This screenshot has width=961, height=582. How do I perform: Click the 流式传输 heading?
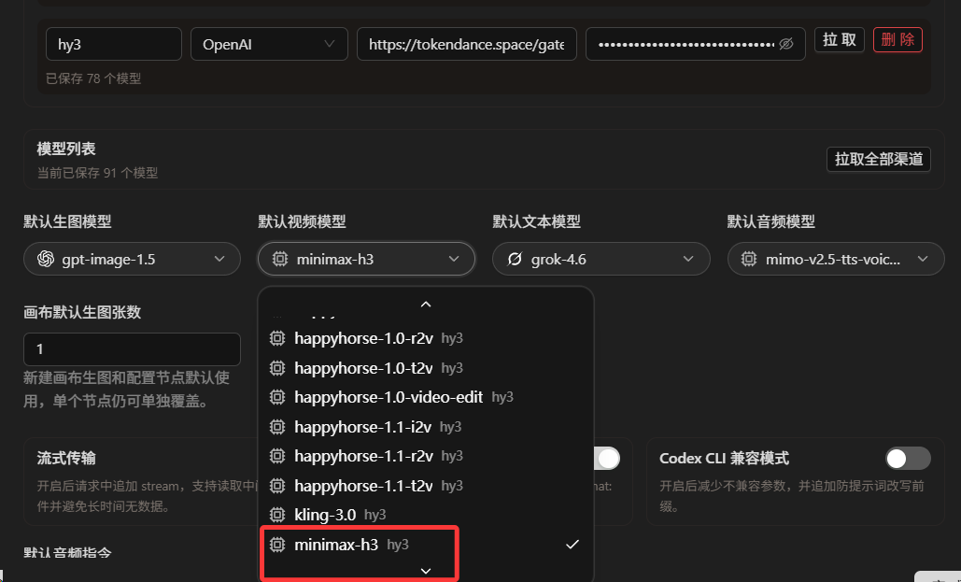point(66,458)
